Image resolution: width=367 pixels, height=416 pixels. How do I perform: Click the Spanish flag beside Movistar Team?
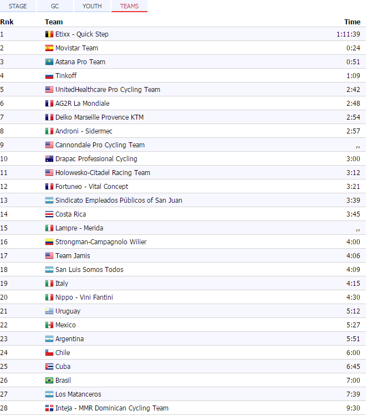(x=49, y=48)
